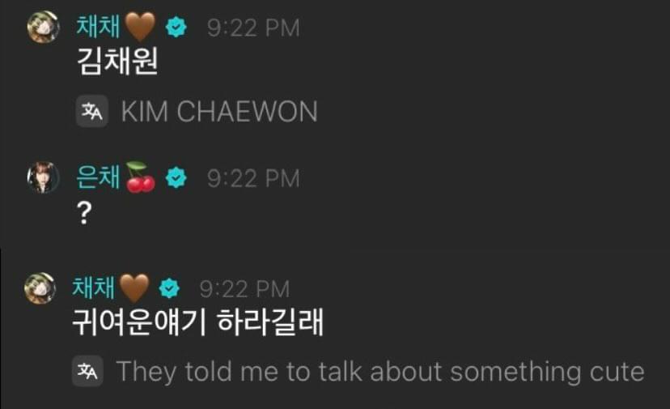Screen dimensions: 670x409
Task: Click the 채채 username above 김채원 message
Action: tap(98, 26)
